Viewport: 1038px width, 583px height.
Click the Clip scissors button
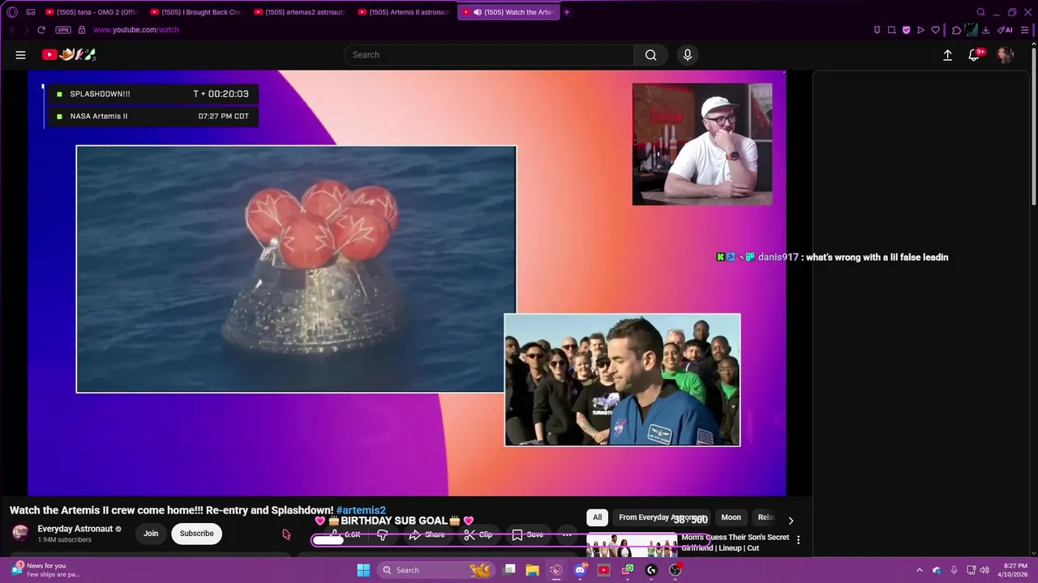[x=478, y=534]
